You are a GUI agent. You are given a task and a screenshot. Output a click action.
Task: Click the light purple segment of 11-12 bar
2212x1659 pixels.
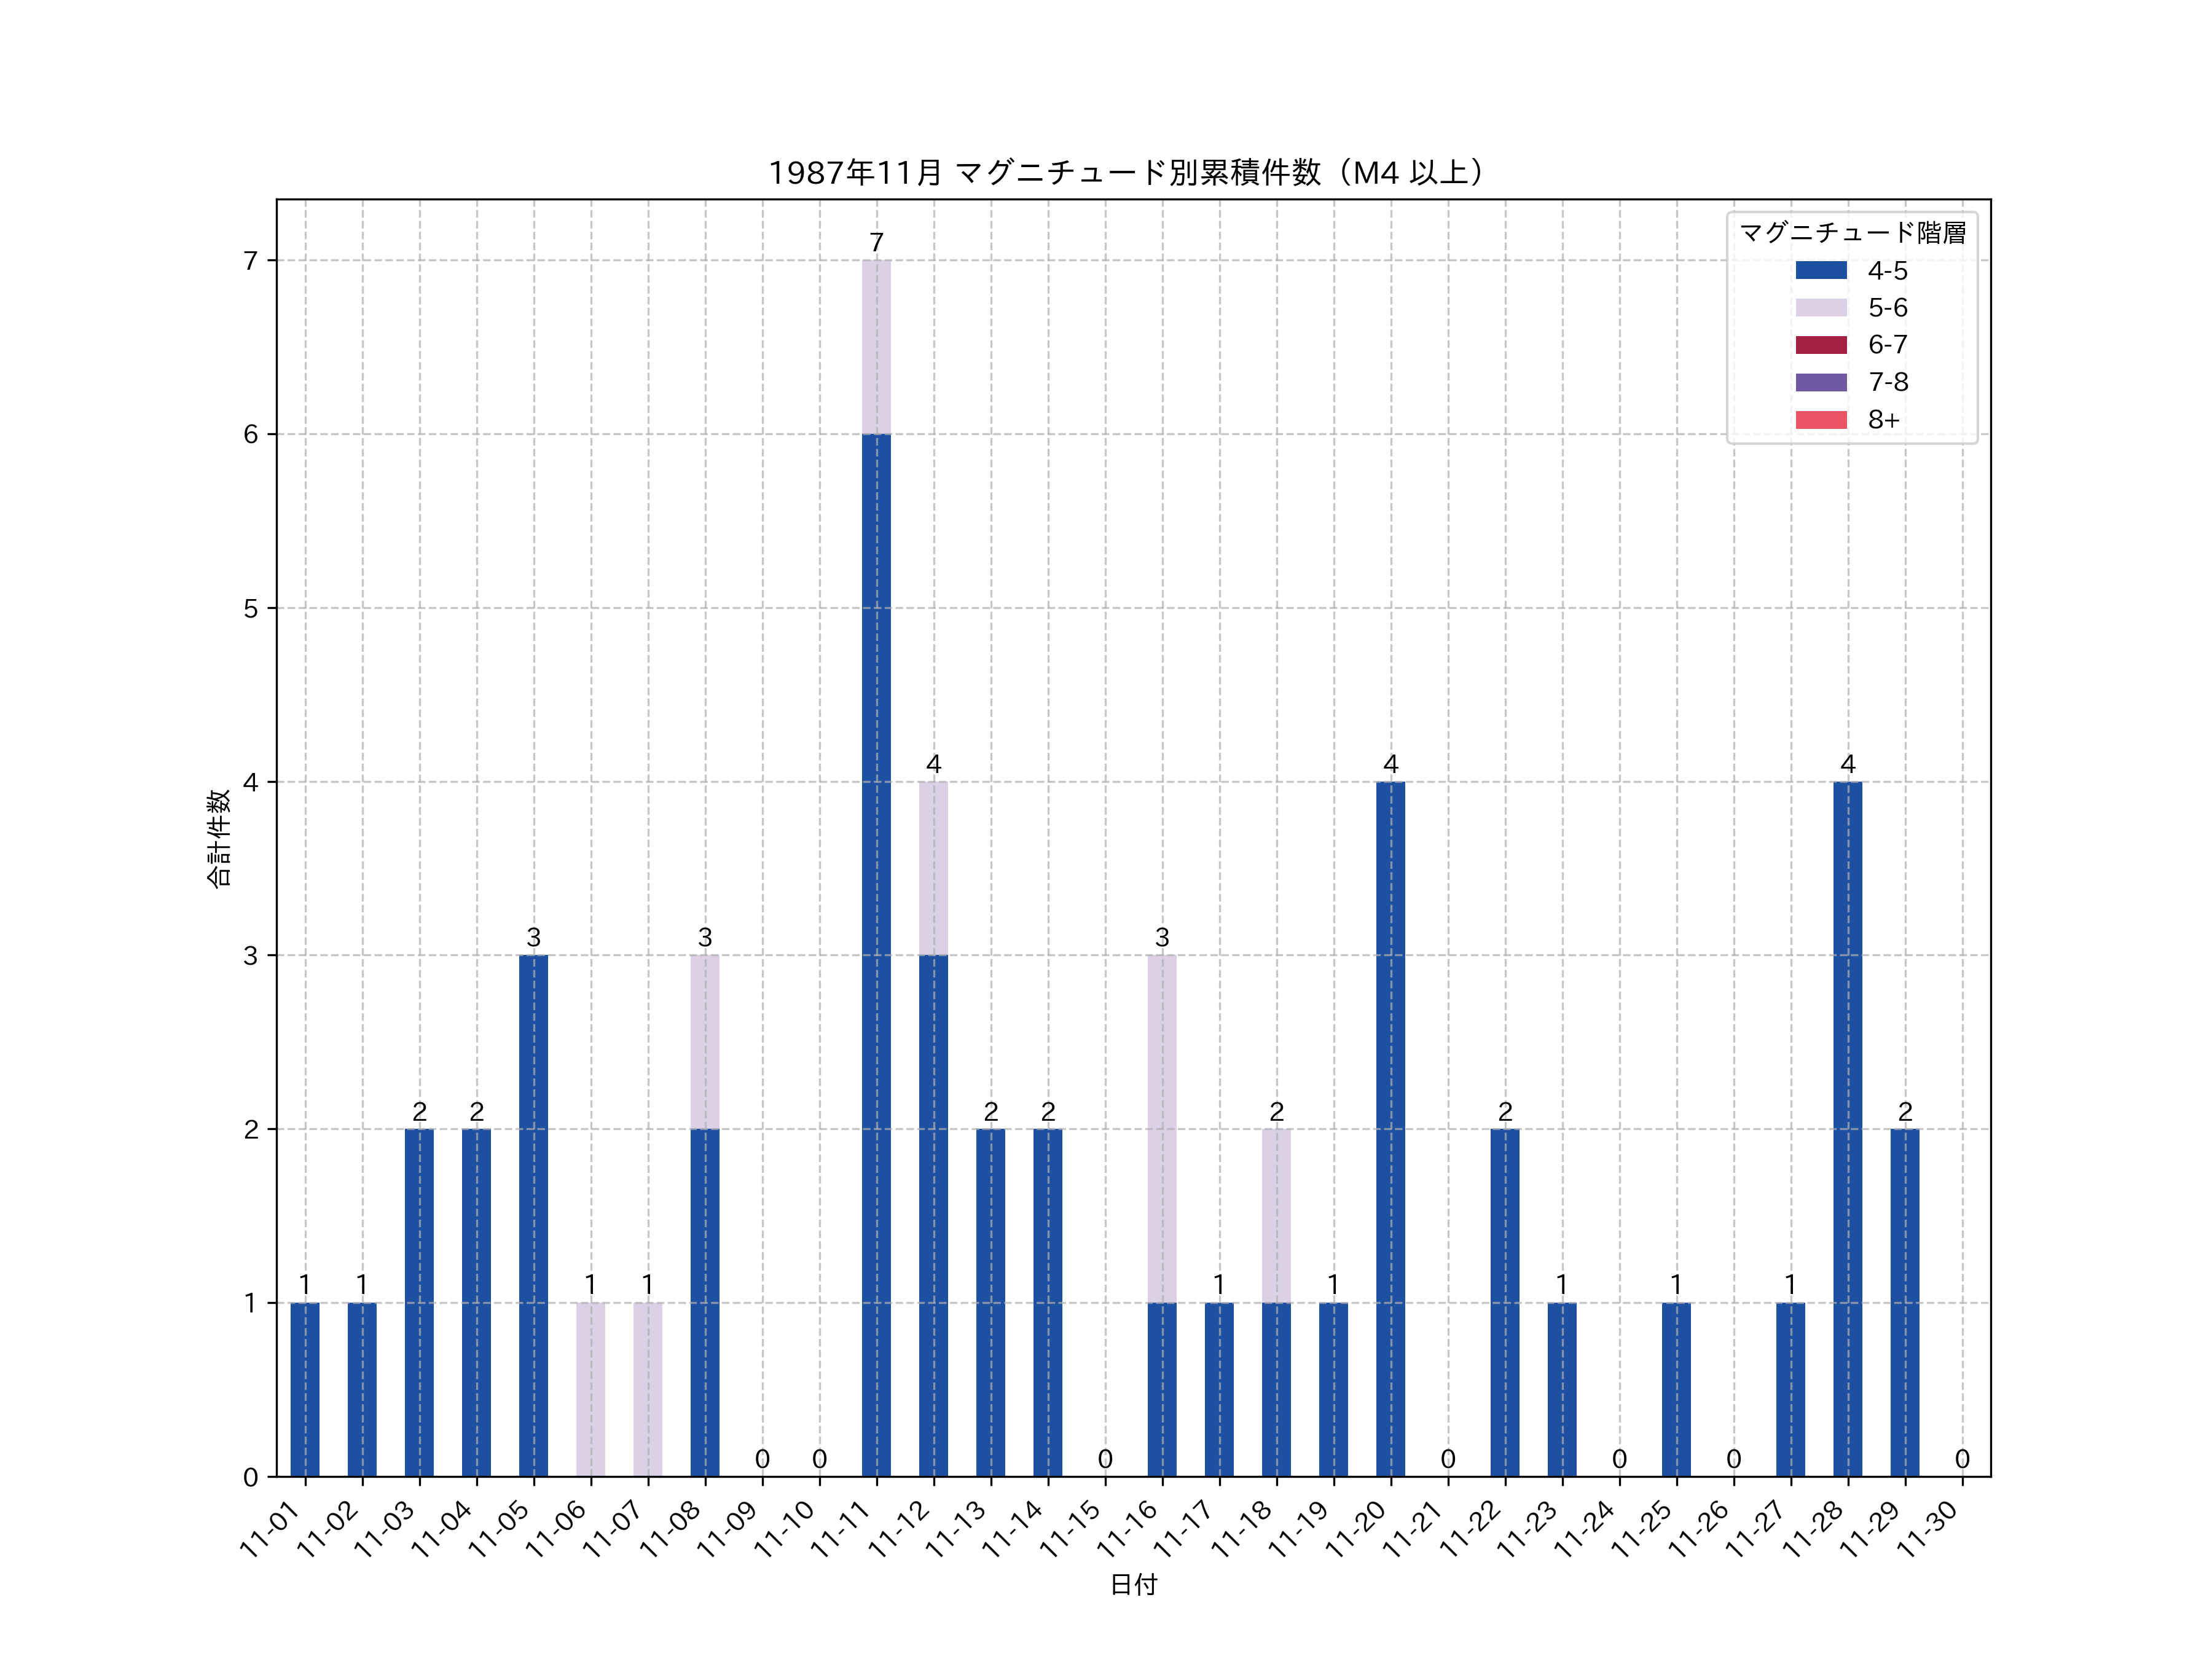point(933,868)
